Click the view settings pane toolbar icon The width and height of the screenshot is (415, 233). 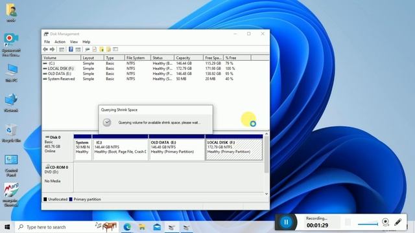coord(115,49)
